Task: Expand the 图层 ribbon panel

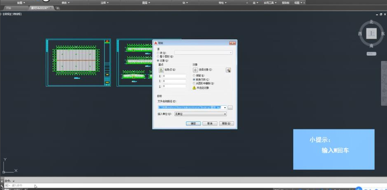Action: (146, 3)
